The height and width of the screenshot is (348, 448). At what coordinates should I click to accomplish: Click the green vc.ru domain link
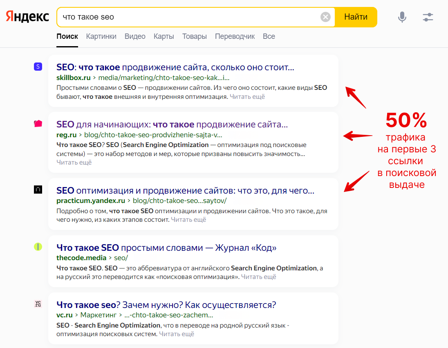pyautogui.click(x=64, y=315)
